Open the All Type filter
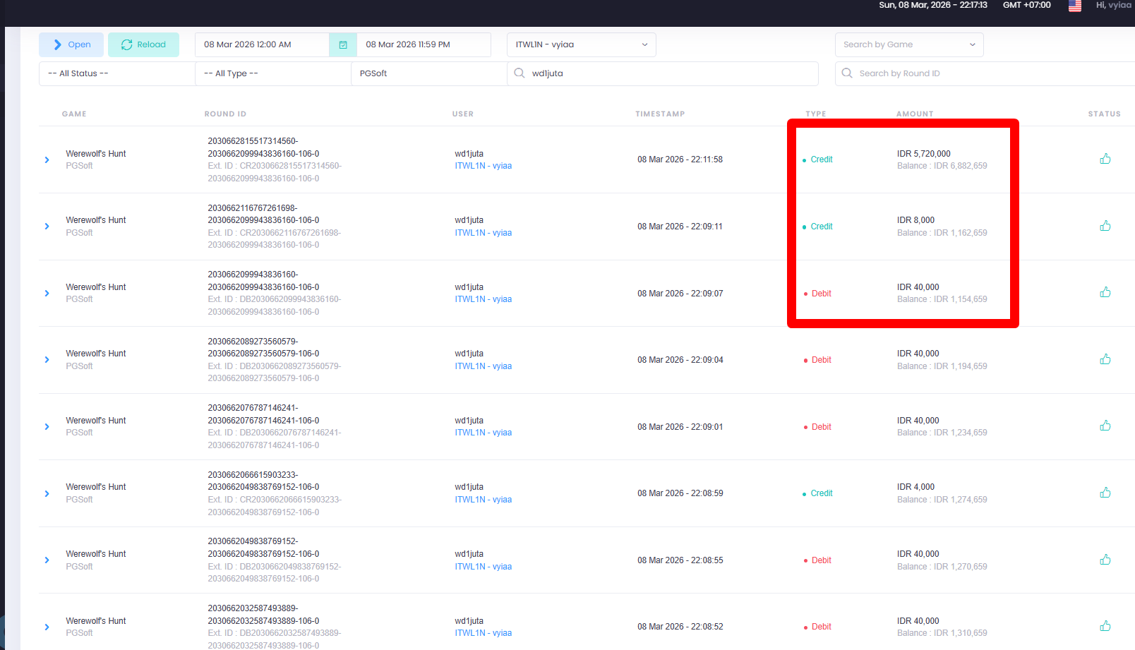Screen dimensions: 1135x650 tap(273, 73)
